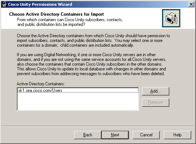This screenshot has width=196, height=144.
Task: Click the padlock icon in title bar
Action: click(x=4, y=4)
